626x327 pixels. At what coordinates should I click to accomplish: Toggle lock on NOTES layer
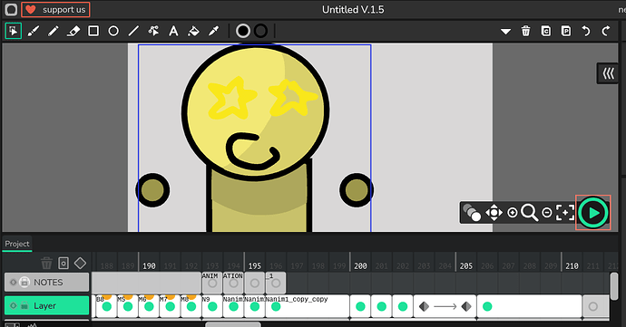[24, 283]
